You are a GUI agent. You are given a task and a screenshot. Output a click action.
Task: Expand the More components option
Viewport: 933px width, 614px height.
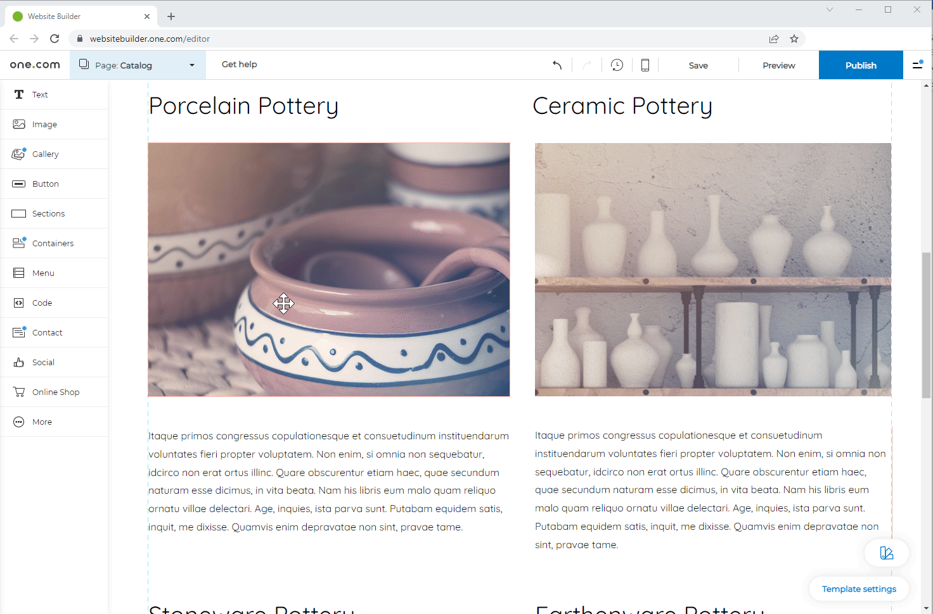(42, 422)
